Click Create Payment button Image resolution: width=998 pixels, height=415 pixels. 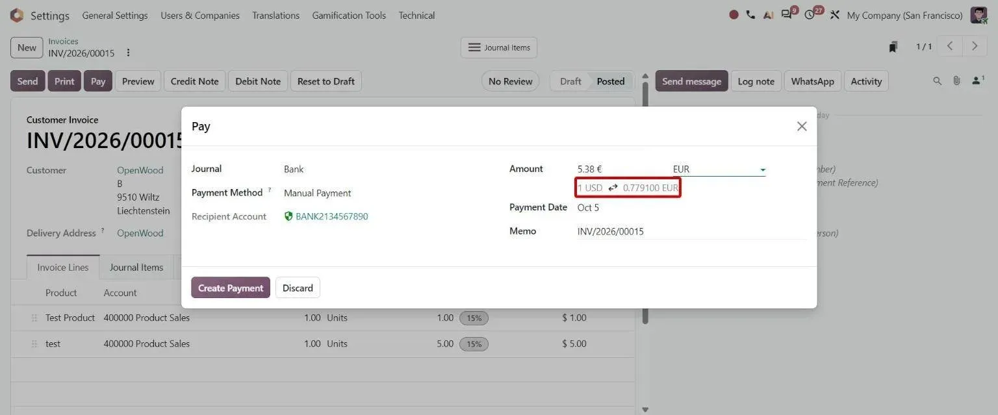(x=231, y=288)
